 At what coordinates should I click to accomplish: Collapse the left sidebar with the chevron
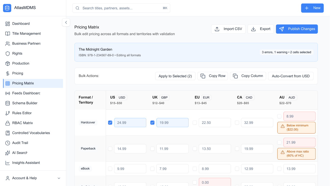pos(66,22)
